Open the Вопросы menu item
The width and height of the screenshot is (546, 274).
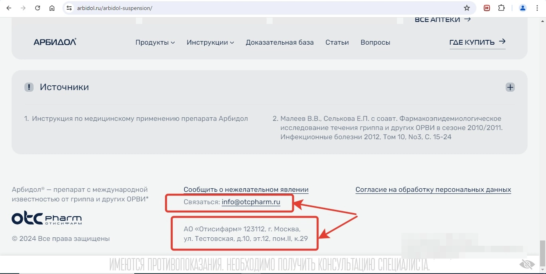(x=375, y=42)
